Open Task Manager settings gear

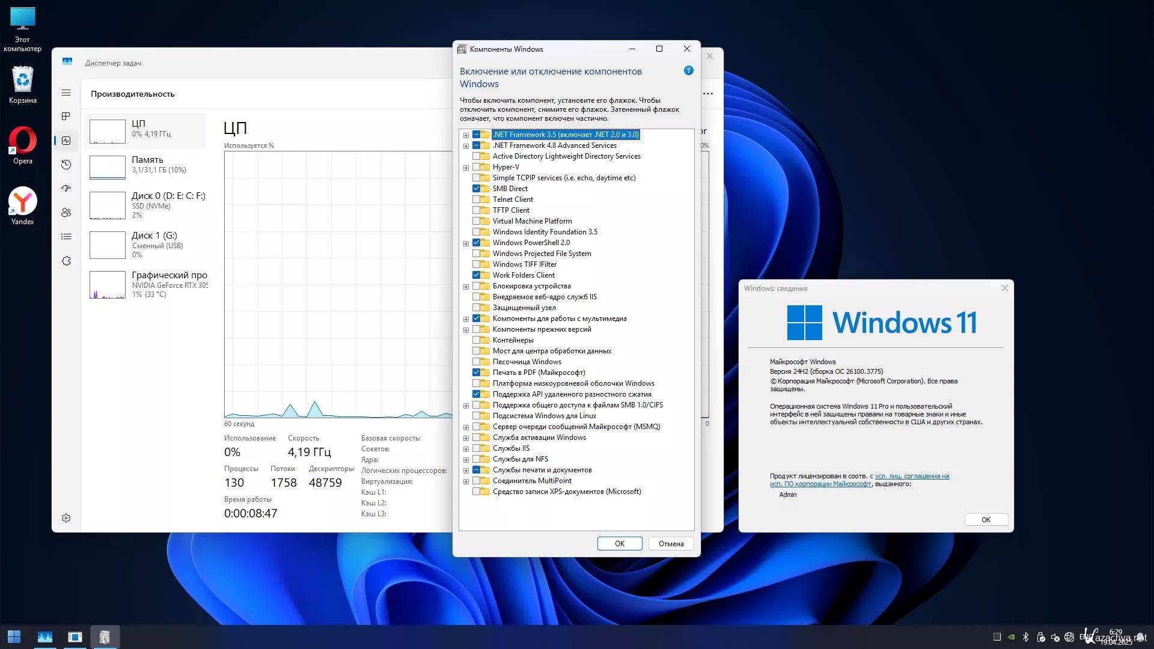pos(66,518)
